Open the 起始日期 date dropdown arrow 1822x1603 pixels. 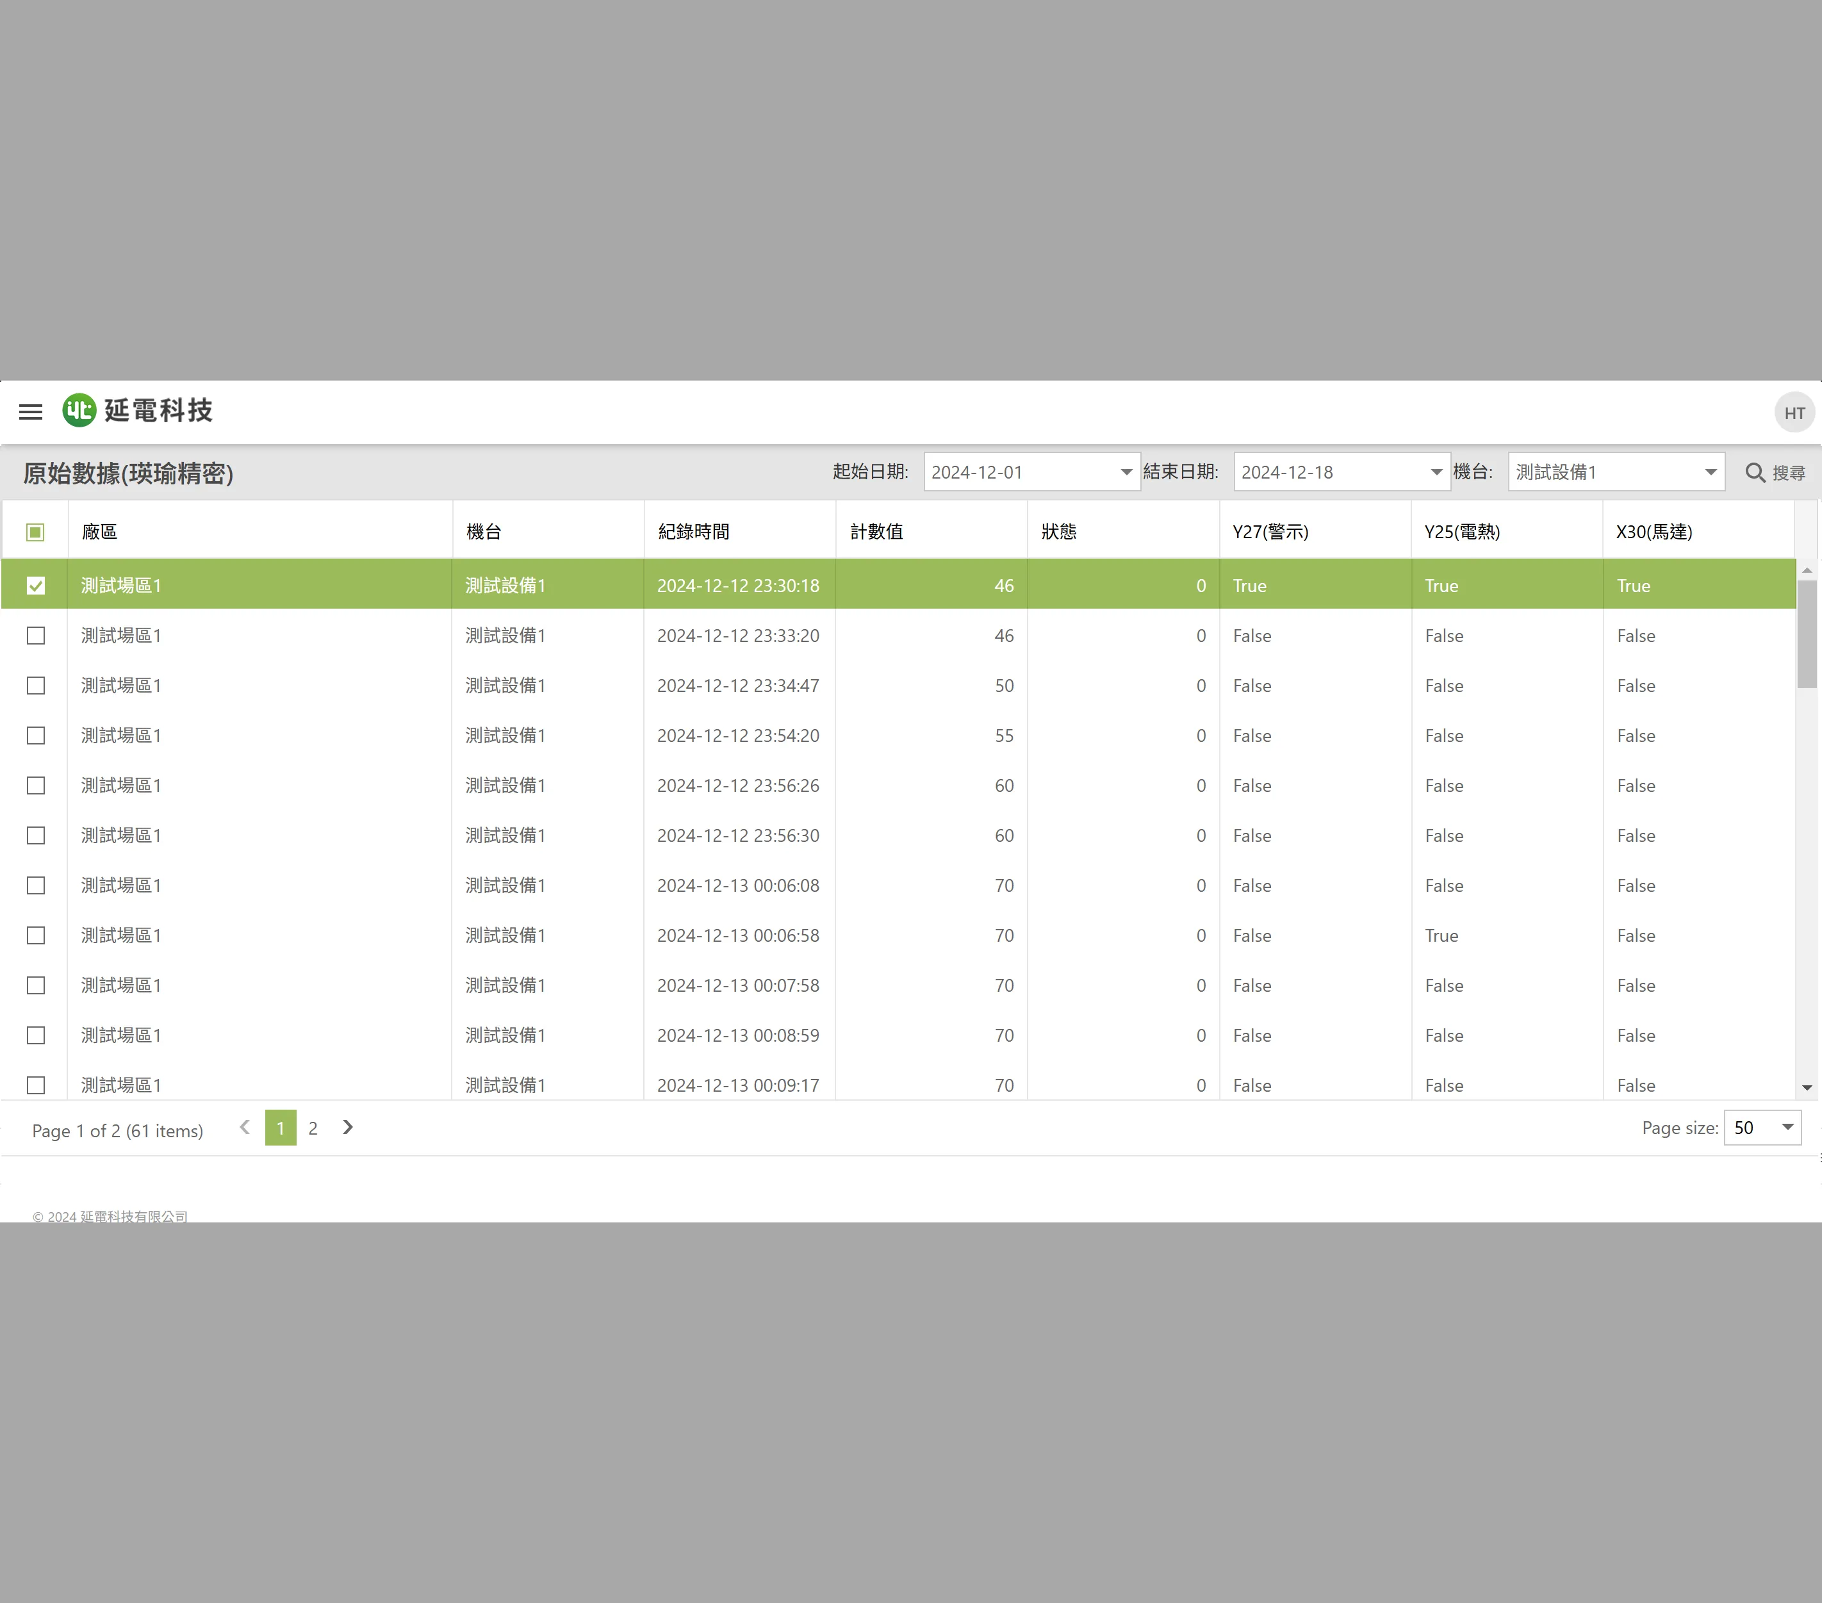click(1126, 473)
